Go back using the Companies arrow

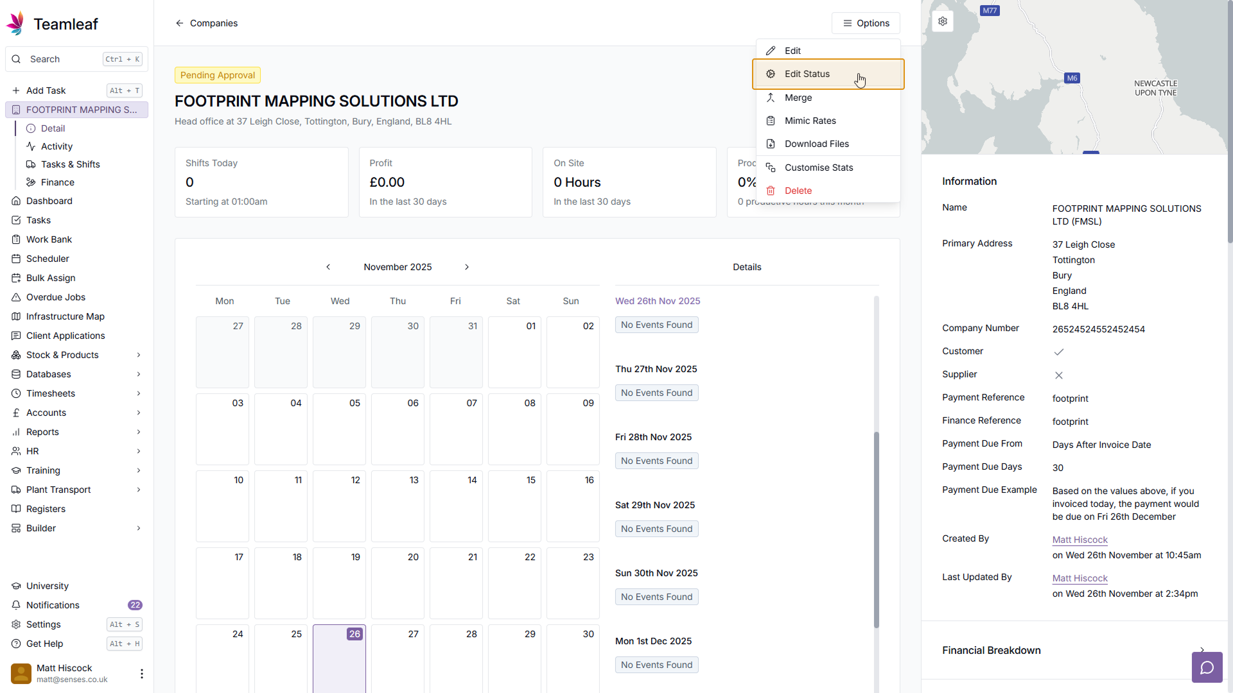point(180,23)
